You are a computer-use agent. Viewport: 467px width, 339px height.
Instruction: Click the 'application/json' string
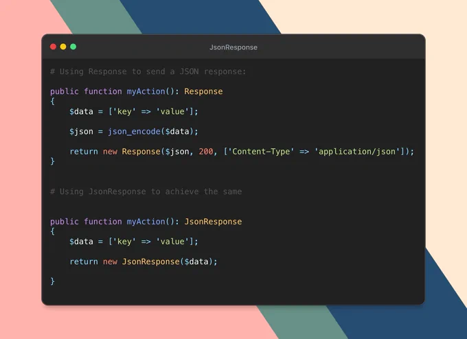click(357, 152)
